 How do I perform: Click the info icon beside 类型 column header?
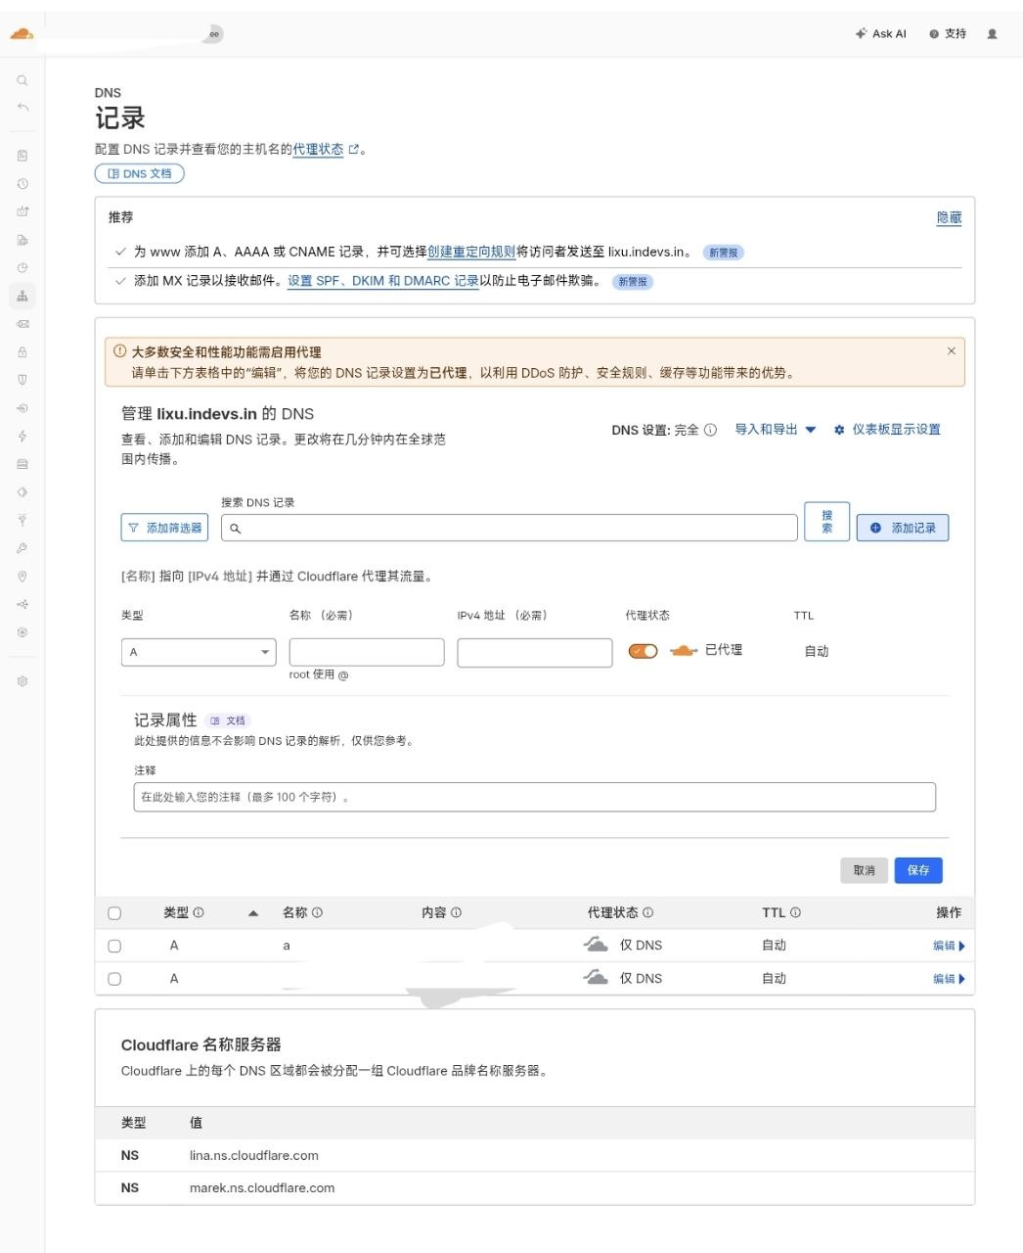199,912
